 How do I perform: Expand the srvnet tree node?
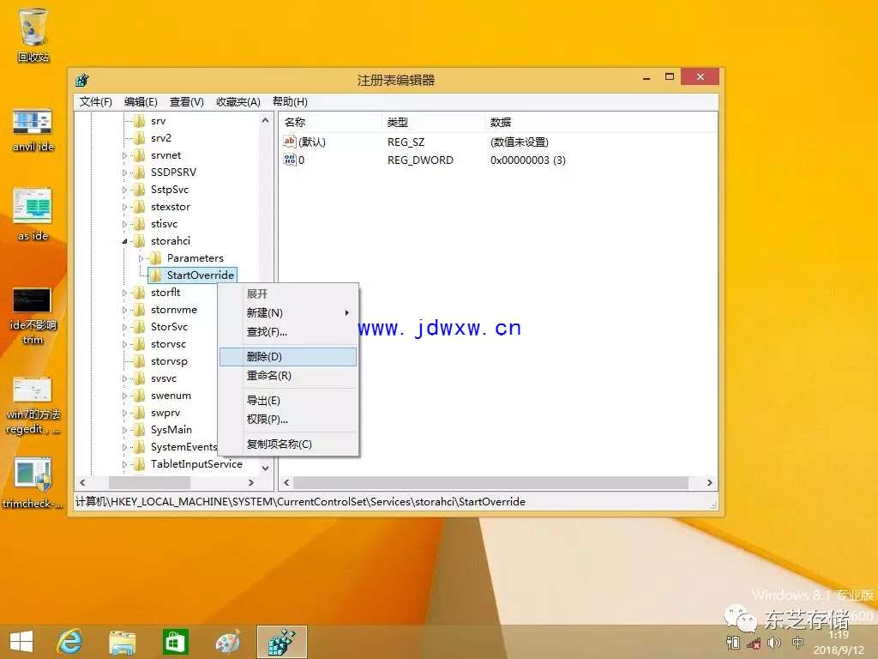click(124, 155)
